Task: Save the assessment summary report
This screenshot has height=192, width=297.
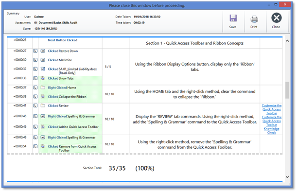Action: (x=233, y=21)
